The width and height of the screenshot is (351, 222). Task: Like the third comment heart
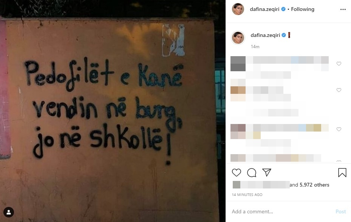tap(339, 129)
